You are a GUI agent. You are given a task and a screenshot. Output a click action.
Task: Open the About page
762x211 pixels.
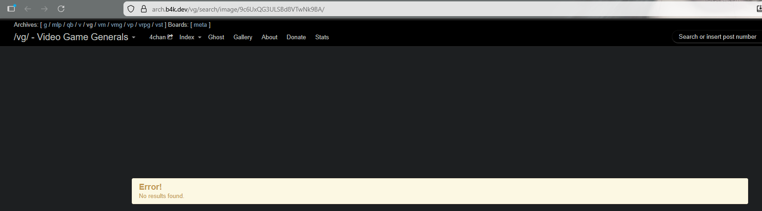click(x=270, y=37)
